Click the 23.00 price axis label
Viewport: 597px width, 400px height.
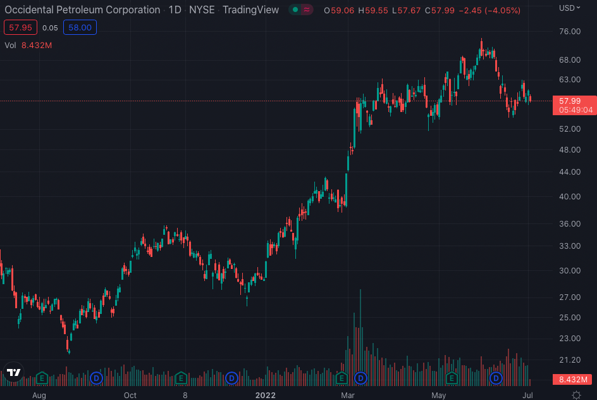click(570, 338)
